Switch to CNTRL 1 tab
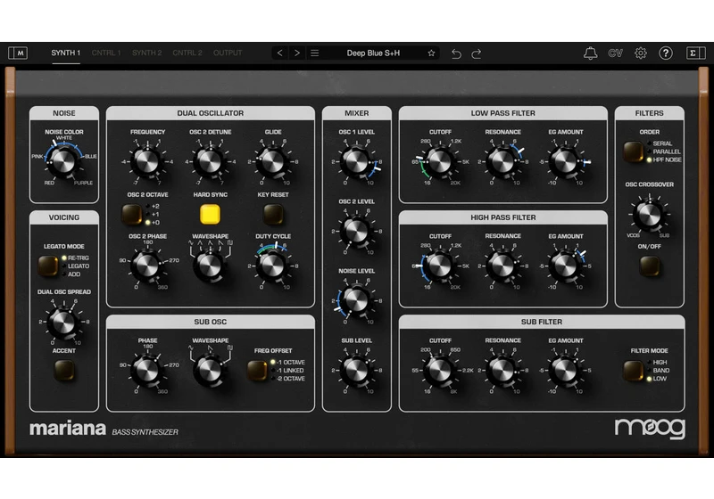The width and height of the screenshot is (714, 499). pyautogui.click(x=106, y=53)
